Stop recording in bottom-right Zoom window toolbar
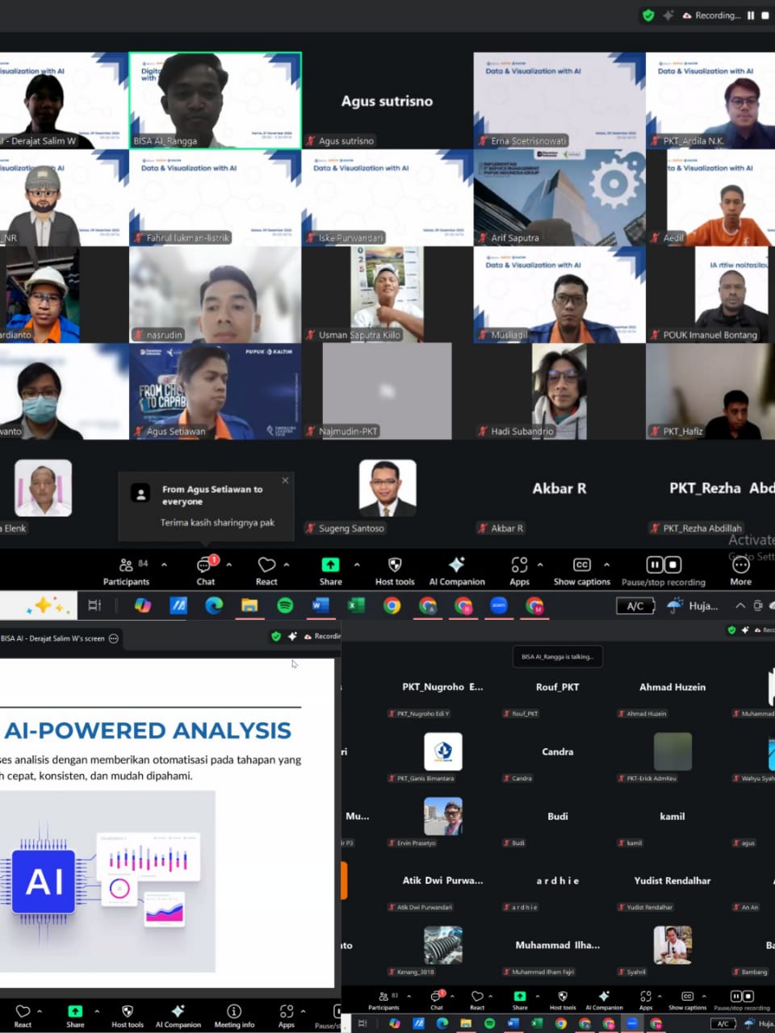775x1033 pixels. [748, 996]
